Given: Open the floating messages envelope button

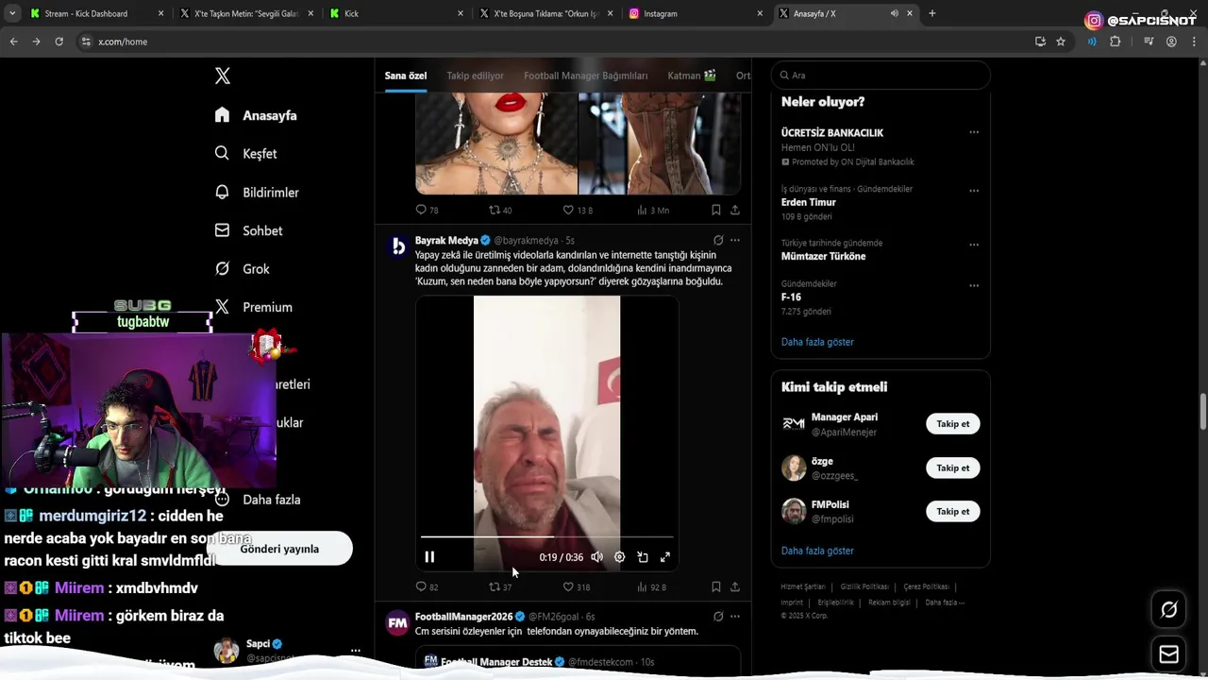Looking at the screenshot, I should click(1169, 654).
